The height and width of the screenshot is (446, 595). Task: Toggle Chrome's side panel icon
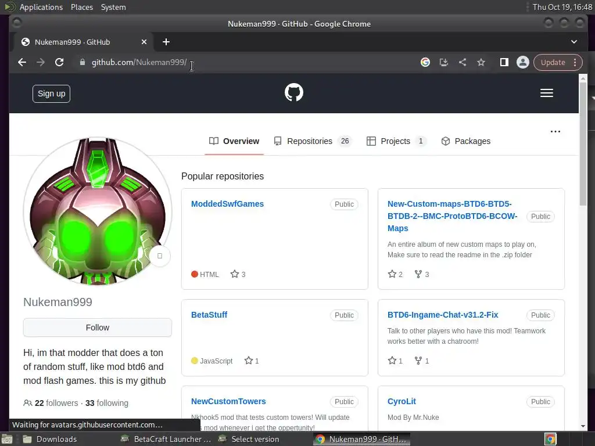(x=504, y=62)
